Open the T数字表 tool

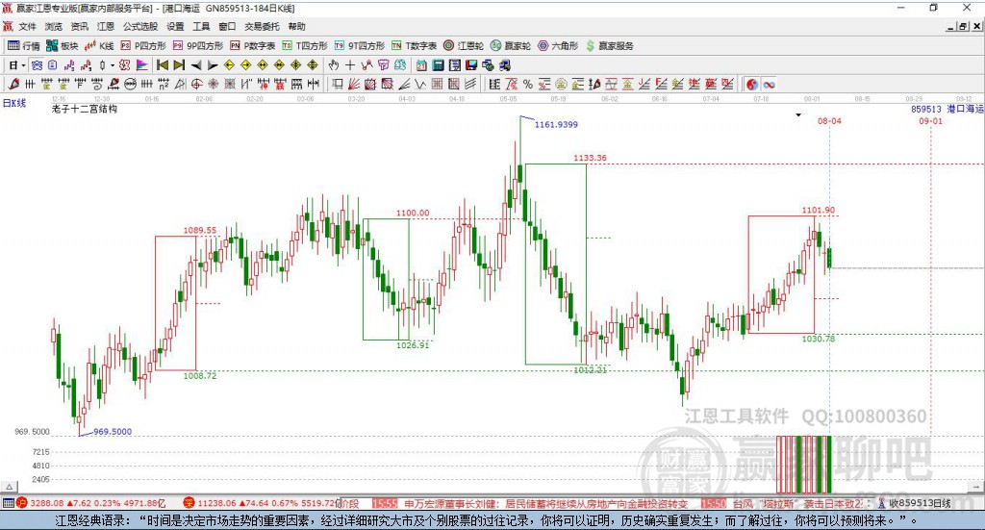(414, 46)
